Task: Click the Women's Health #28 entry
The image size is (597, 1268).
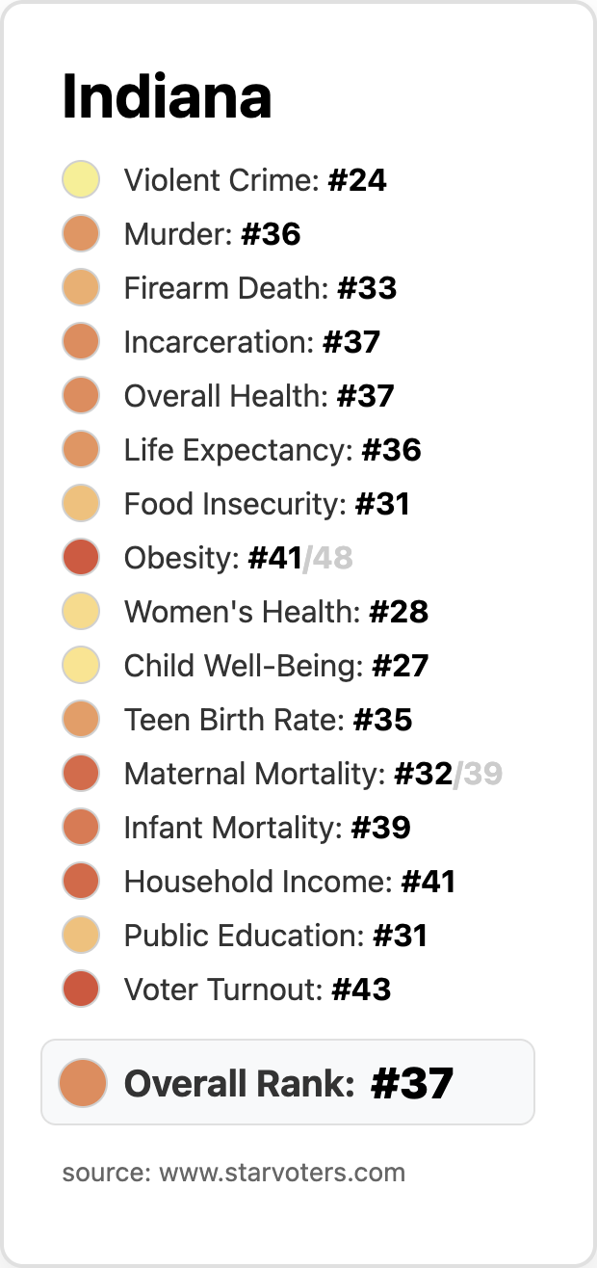Action: pos(276,612)
